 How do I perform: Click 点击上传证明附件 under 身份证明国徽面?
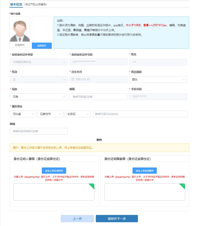click(x=145, y=171)
